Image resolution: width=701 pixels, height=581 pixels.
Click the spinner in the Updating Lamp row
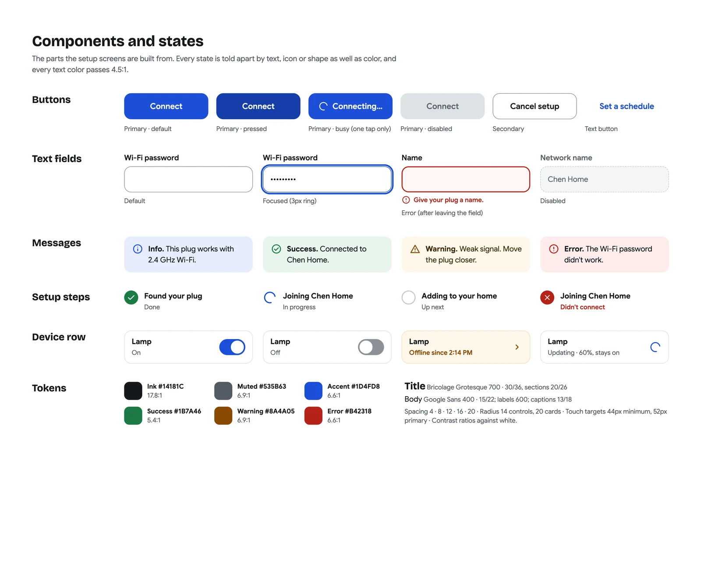click(x=655, y=347)
